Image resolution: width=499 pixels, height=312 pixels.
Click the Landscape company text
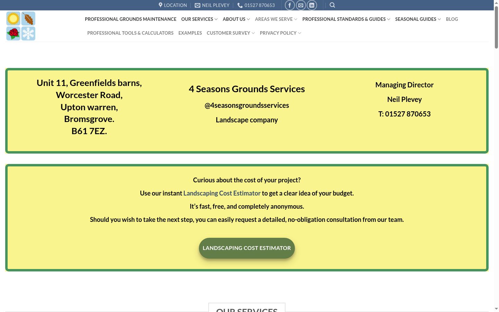[x=247, y=120]
